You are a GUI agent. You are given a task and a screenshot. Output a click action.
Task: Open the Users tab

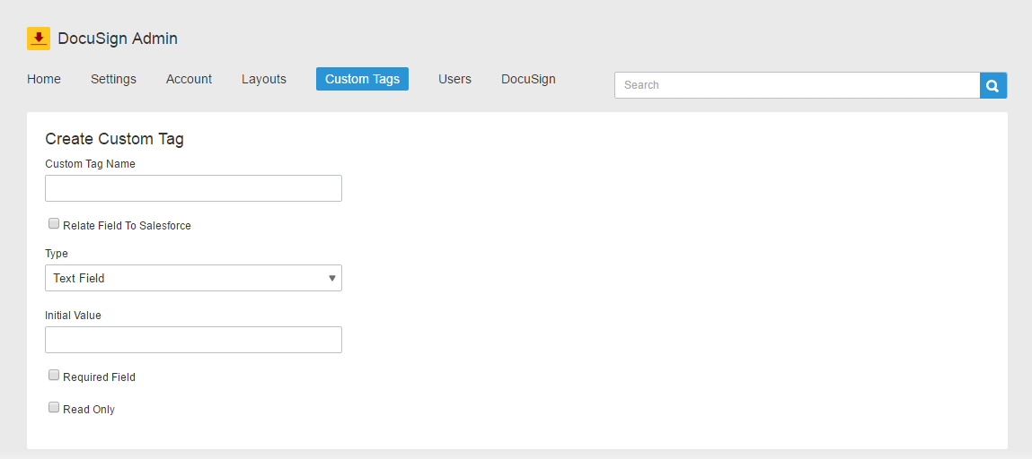pyautogui.click(x=454, y=79)
